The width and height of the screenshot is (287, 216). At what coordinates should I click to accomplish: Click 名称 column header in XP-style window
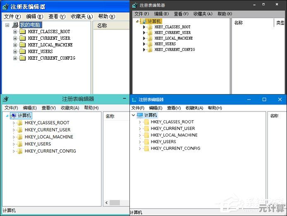(x=102, y=25)
